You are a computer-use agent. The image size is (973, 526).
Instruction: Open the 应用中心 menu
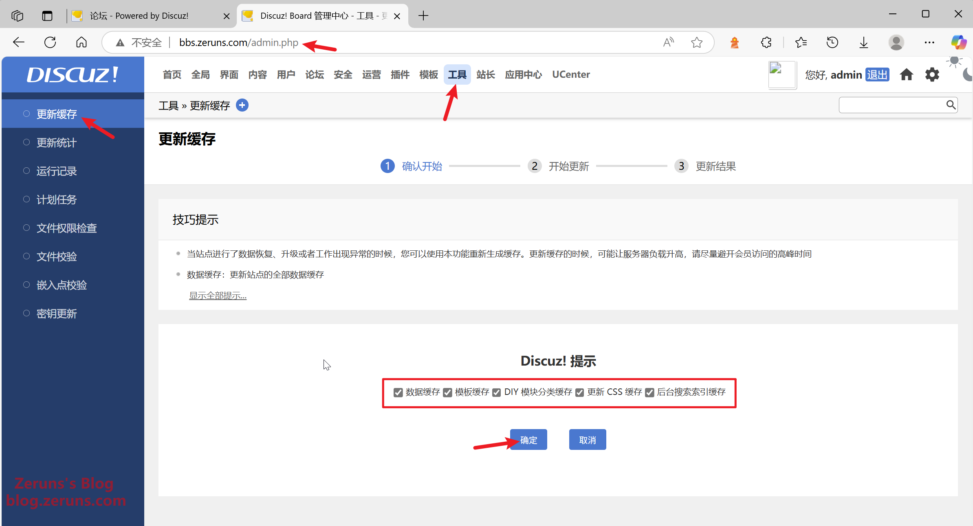tap(524, 75)
